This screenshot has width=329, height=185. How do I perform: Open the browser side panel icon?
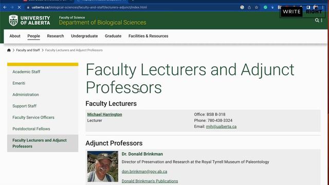[308, 7]
